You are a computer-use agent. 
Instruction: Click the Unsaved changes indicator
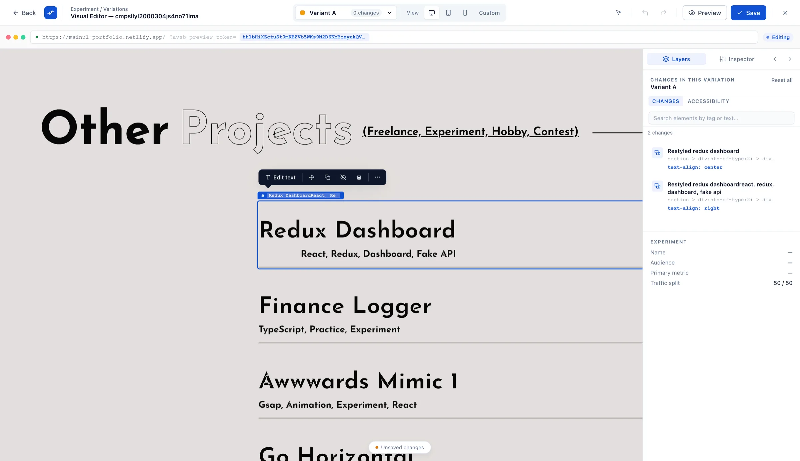coord(400,447)
